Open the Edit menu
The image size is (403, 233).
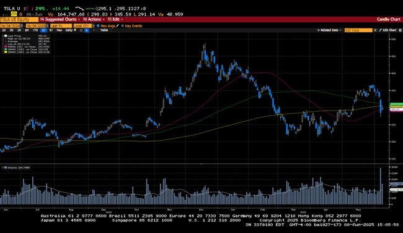[115, 20]
